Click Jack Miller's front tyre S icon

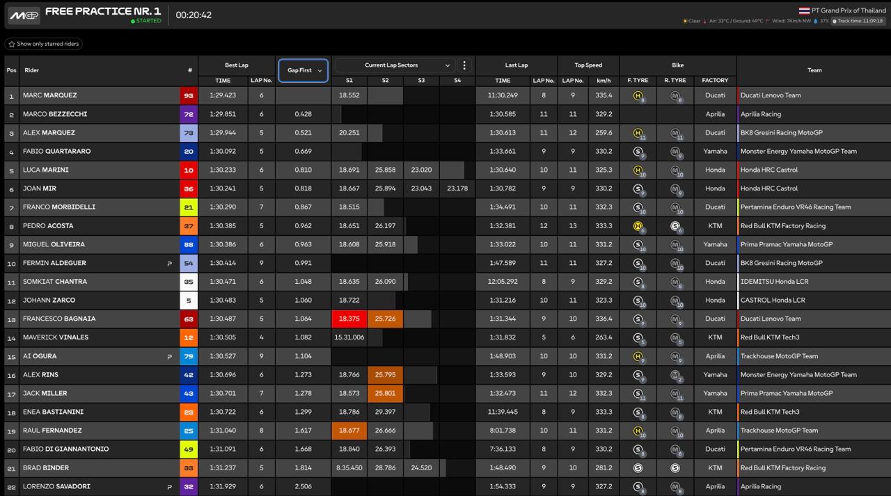[638, 394]
